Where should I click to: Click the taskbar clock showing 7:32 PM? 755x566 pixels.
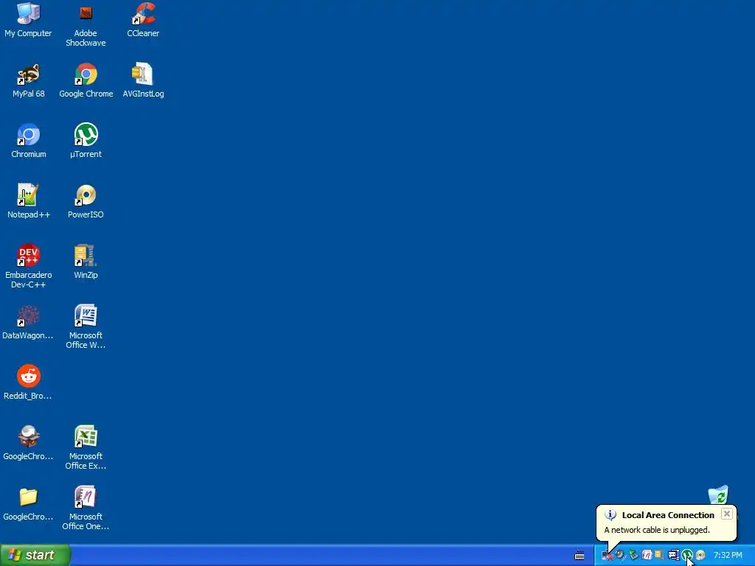click(x=728, y=556)
